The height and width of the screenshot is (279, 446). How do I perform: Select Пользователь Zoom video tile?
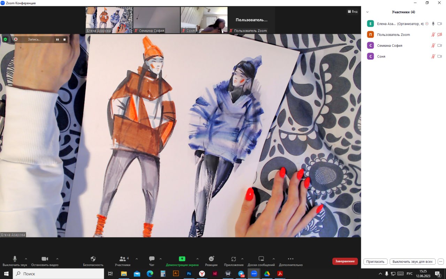251,20
